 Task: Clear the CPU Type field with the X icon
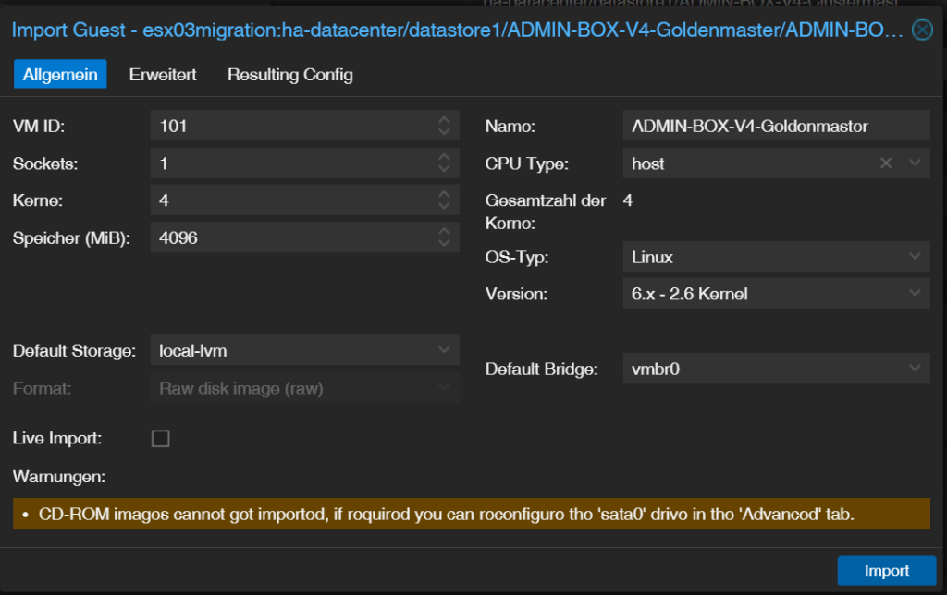pos(885,163)
